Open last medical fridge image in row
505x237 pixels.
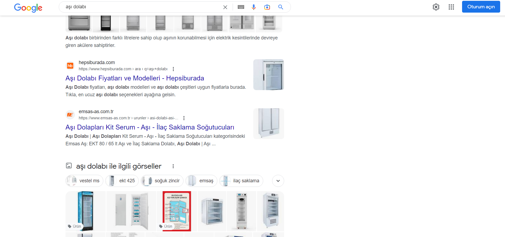[x=270, y=211]
